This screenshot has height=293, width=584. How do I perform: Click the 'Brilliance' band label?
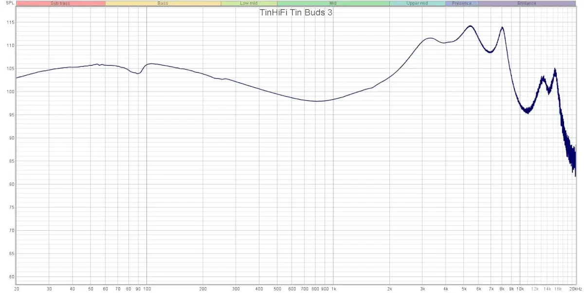(x=527, y=3)
